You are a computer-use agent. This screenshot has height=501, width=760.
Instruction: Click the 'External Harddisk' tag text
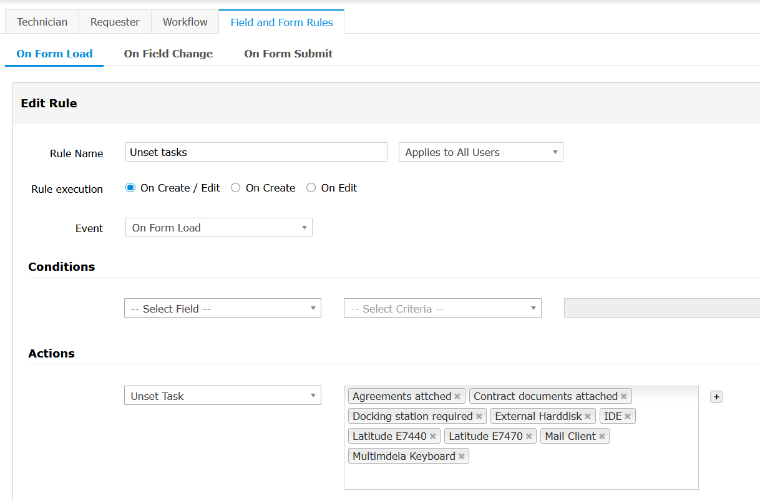click(x=538, y=417)
